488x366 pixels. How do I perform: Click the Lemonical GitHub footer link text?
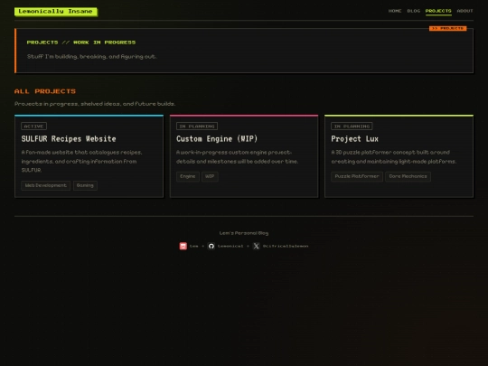[x=230, y=246]
